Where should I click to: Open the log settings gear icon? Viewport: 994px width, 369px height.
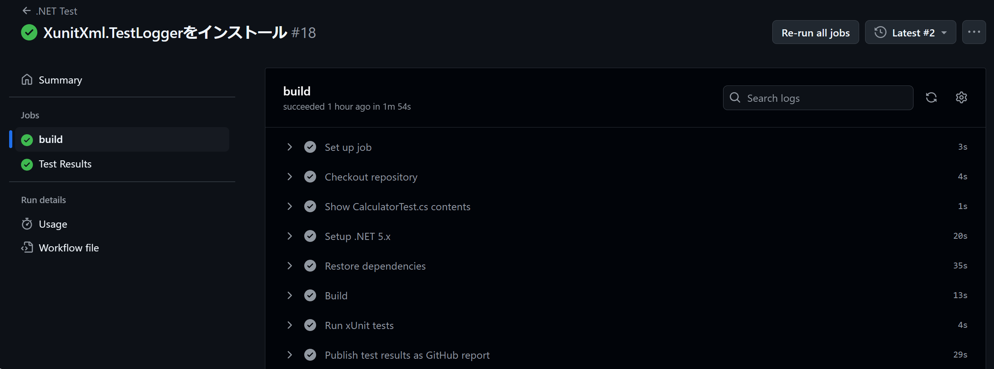pyautogui.click(x=961, y=97)
